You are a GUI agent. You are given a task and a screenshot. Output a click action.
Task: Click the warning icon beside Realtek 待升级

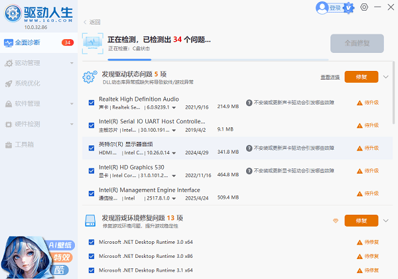(359, 103)
